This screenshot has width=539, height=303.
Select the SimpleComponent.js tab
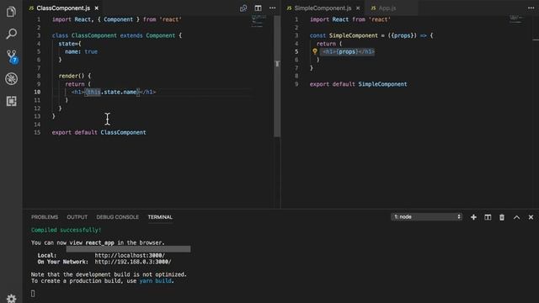[323, 8]
